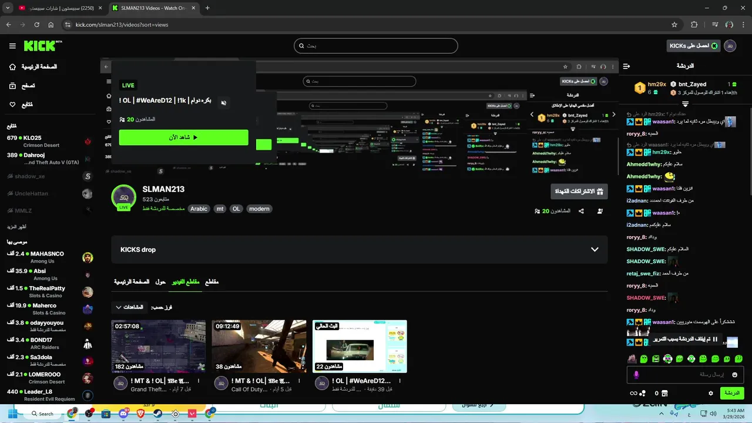Share the SLMAN213 channel
This screenshot has width=752, height=423.
coord(581,211)
